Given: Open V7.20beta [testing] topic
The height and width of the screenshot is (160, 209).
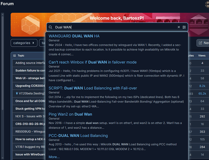Looking at the screenshot, I should click(x=32, y=93).
